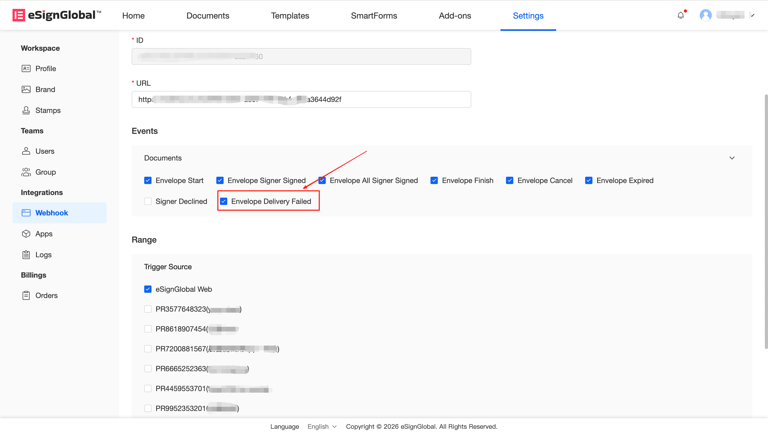Open Logs via clipboard icon
768x435 pixels.
[26, 255]
